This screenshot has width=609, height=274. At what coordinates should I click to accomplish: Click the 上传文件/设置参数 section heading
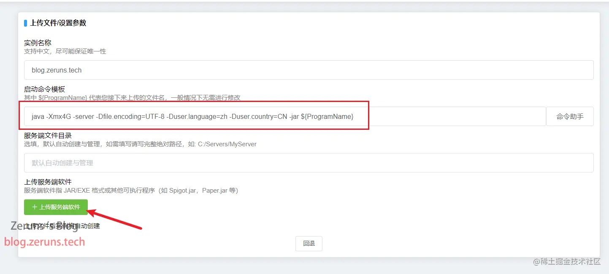click(x=58, y=23)
